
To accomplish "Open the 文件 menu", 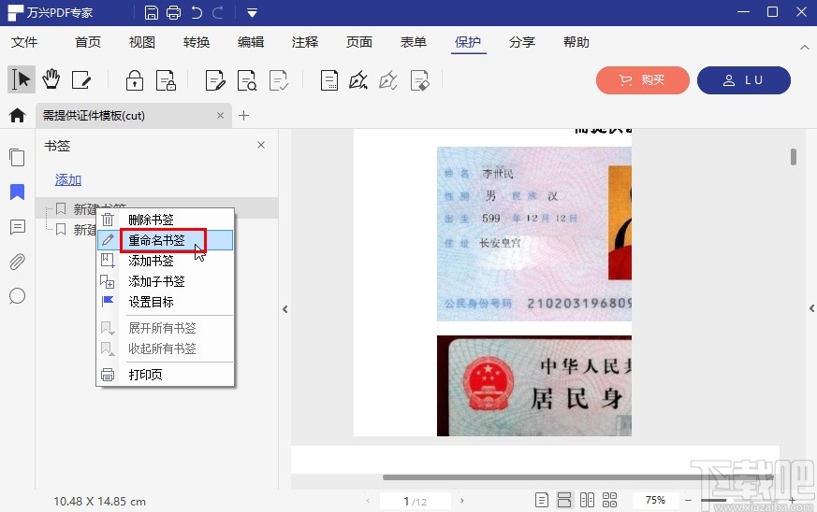I will [24, 42].
